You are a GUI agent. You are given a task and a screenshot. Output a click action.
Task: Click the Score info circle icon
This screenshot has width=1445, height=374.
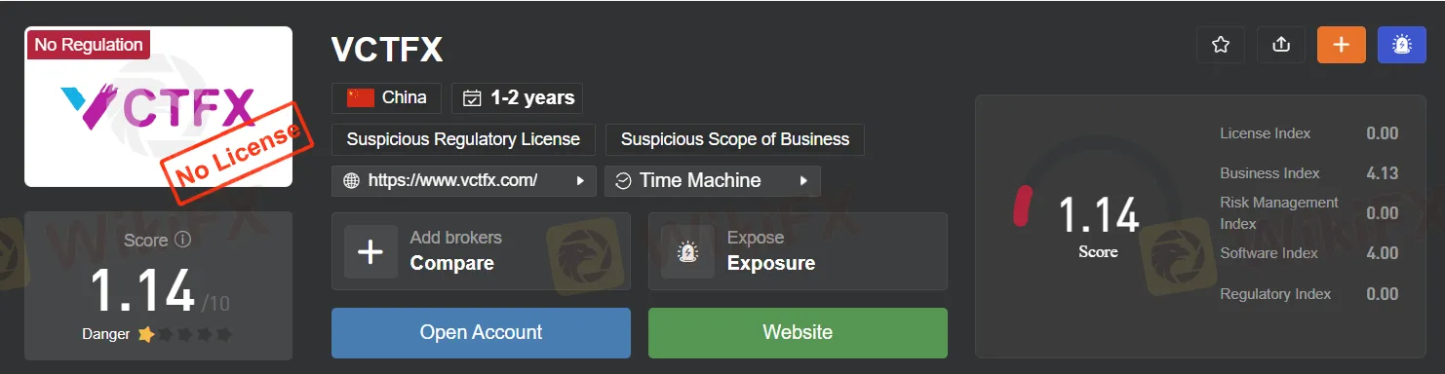[x=182, y=240]
